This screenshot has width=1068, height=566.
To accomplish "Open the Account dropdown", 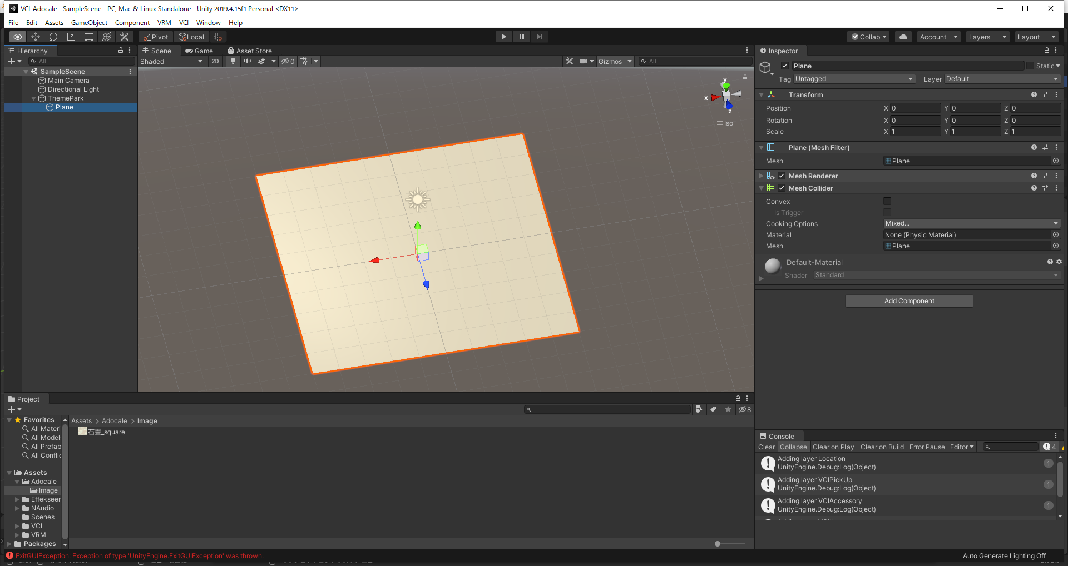I will [x=939, y=37].
